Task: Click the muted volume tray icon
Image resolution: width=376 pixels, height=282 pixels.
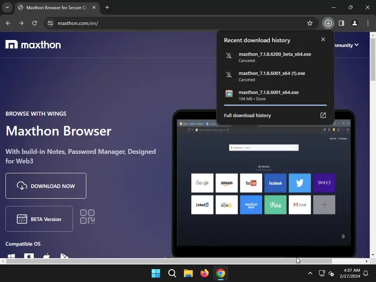Action: coord(332,273)
